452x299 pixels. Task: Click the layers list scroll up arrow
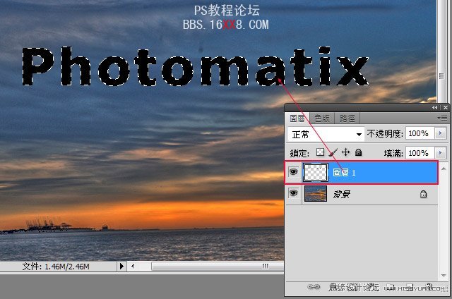(x=444, y=169)
